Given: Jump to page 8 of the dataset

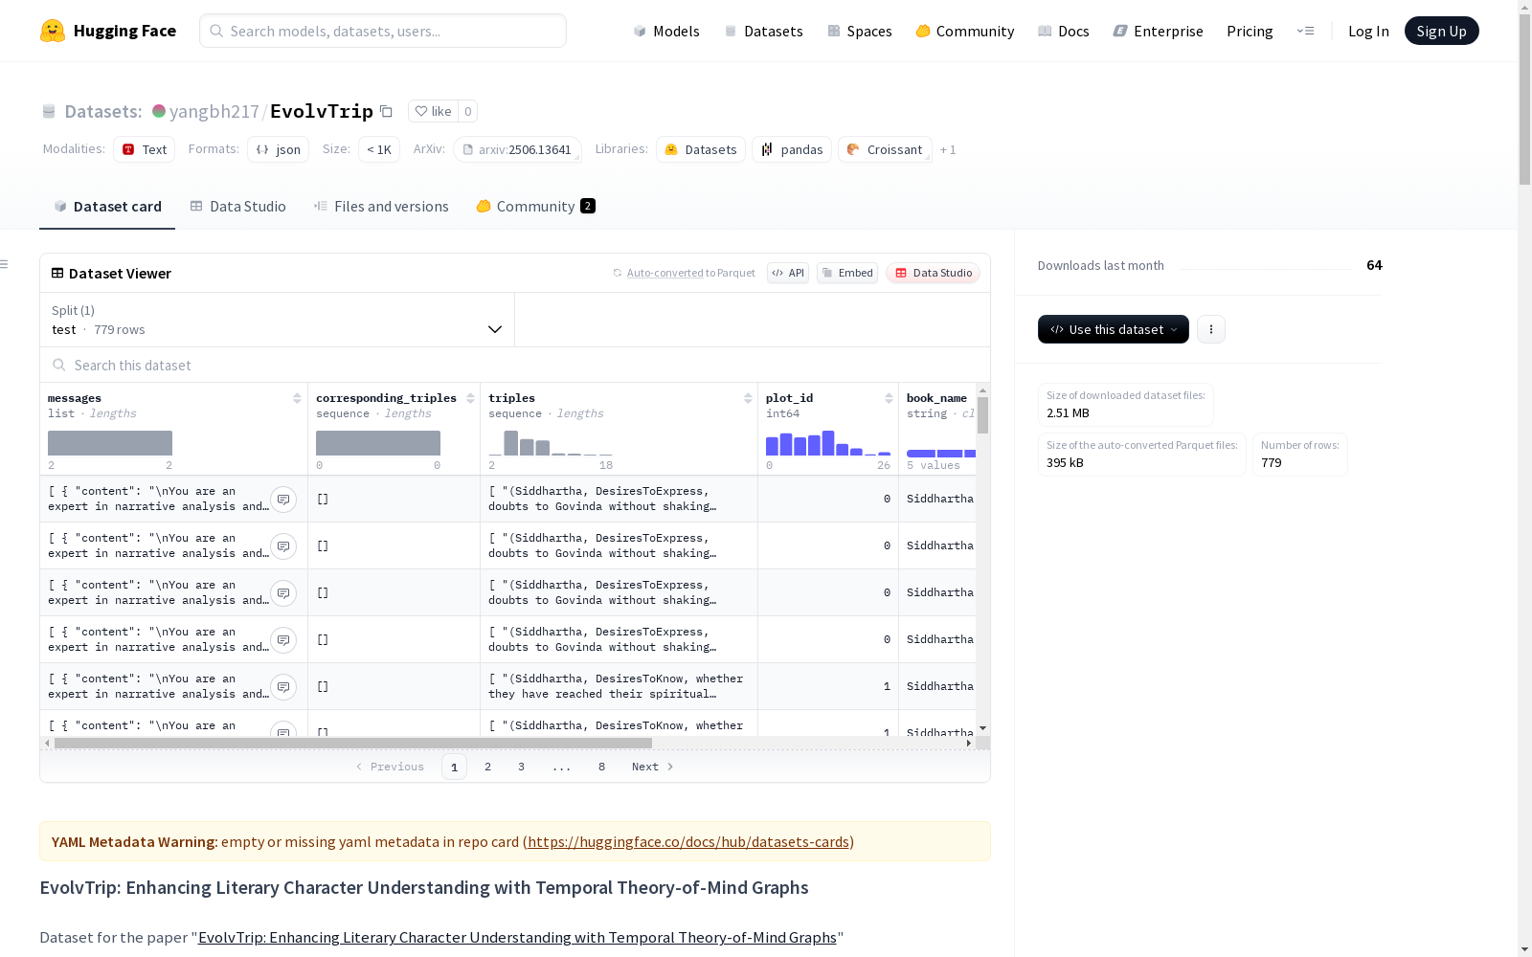Looking at the screenshot, I should point(602,767).
